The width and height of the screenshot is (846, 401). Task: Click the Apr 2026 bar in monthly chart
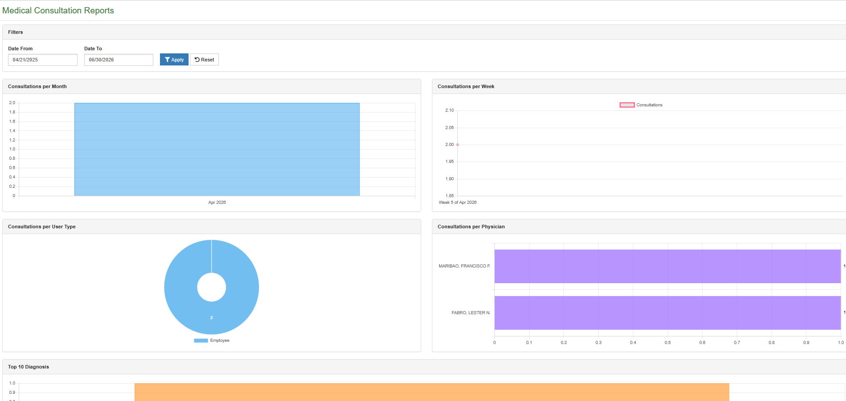click(x=217, y=150)
